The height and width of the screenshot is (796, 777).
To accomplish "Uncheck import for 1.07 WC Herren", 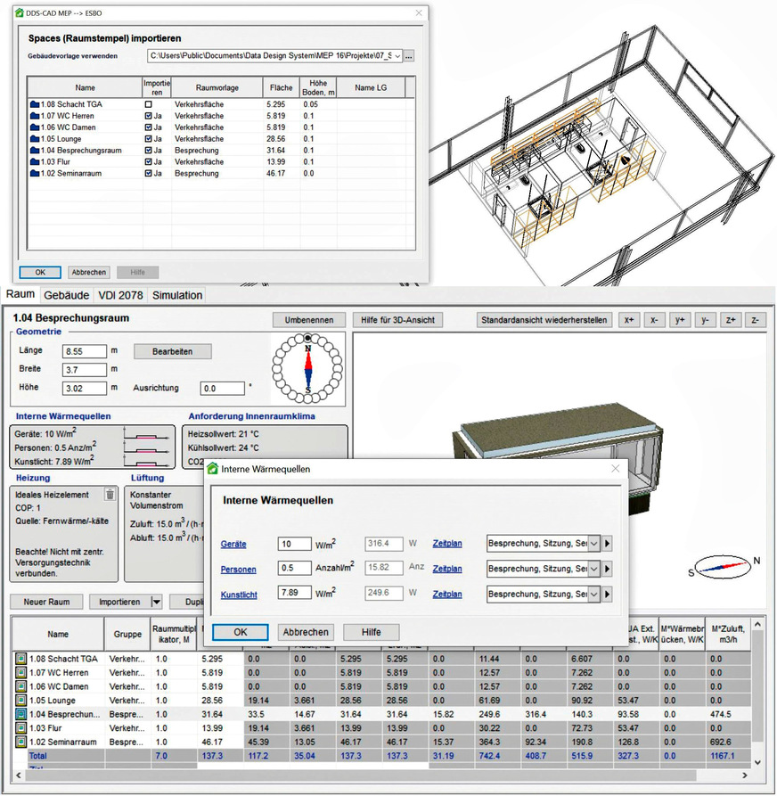I will point(148,116).
